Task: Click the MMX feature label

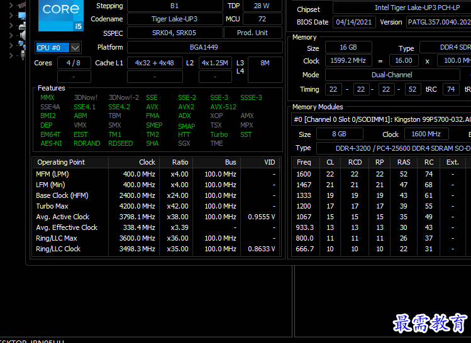Action: coord(47,97)
